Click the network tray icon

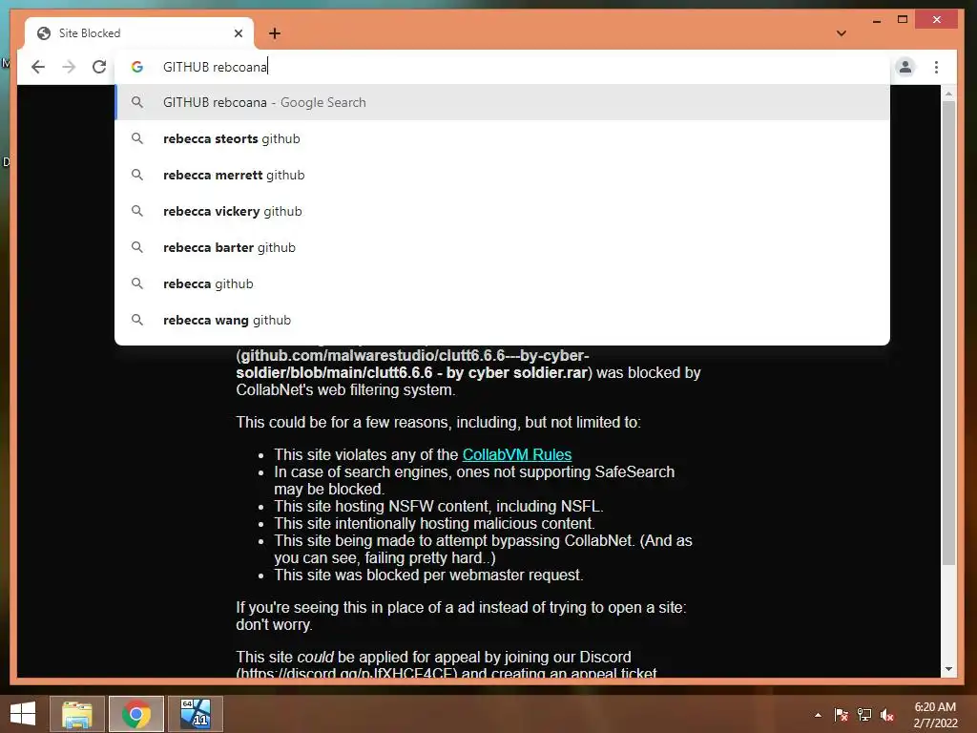pyautogui.click(x=864, y=715)
